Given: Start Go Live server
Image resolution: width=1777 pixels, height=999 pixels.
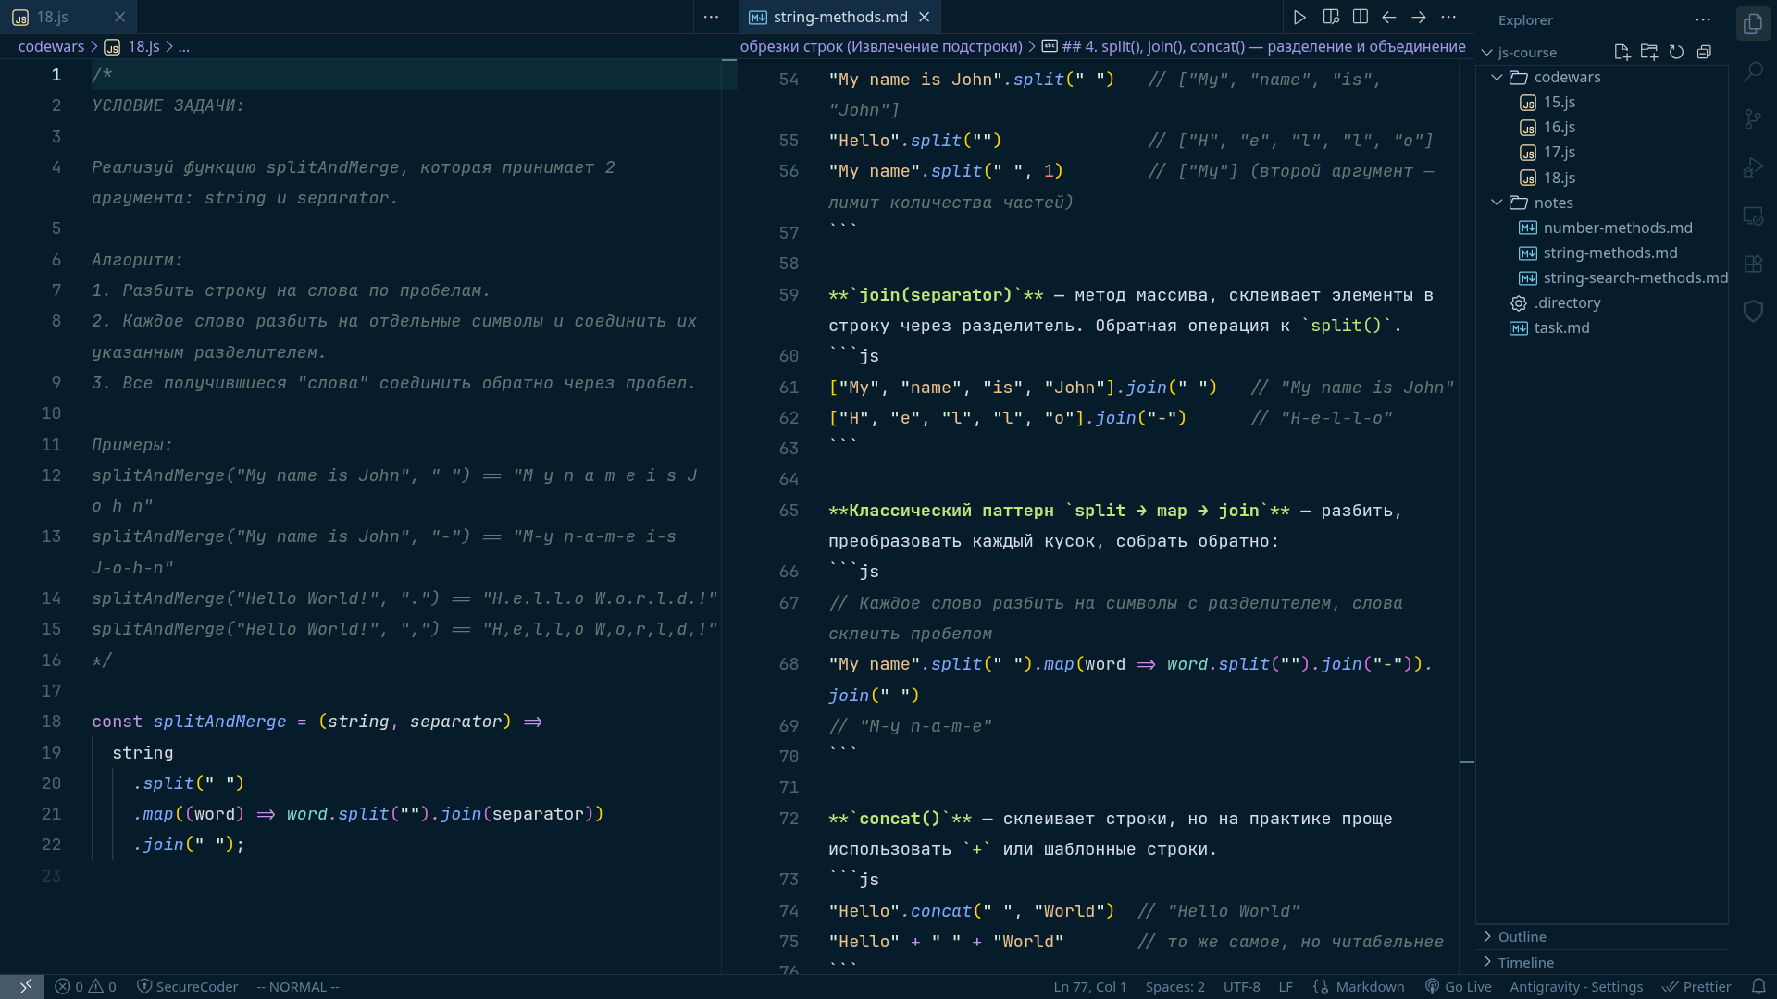Looking at the screenshot, I should [x=1459, y=986].
